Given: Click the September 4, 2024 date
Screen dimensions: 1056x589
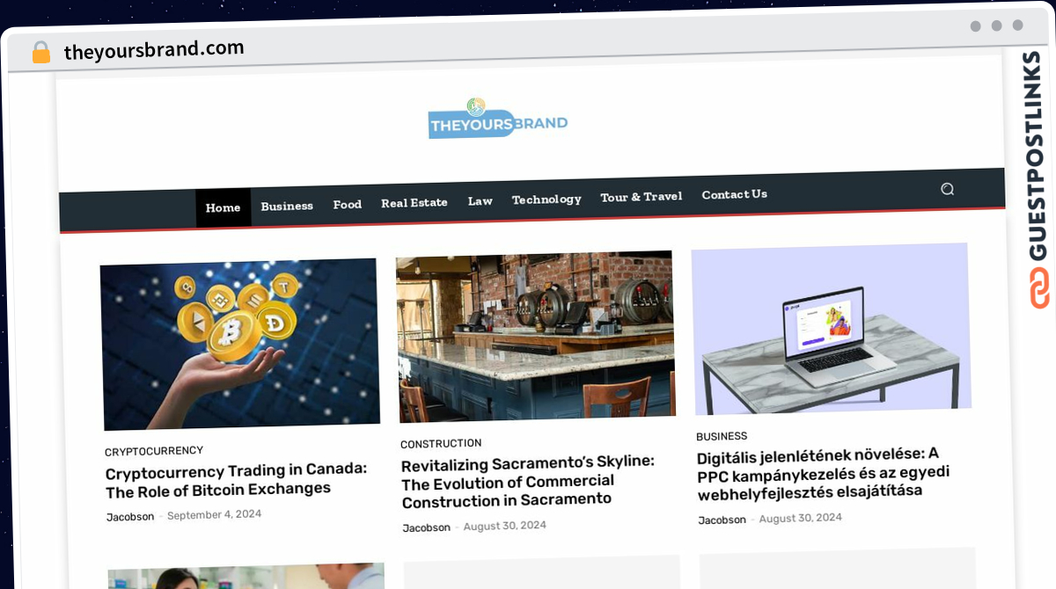Looking at the screenshot, I should pyautogui.click(x=215, y=514).
